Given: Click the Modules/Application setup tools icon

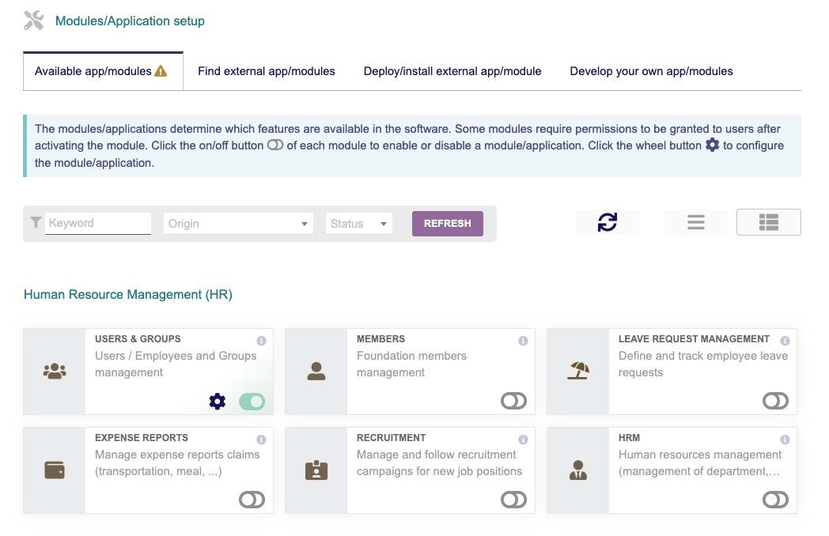Looking at the screenshot, I should pos(32,21).
